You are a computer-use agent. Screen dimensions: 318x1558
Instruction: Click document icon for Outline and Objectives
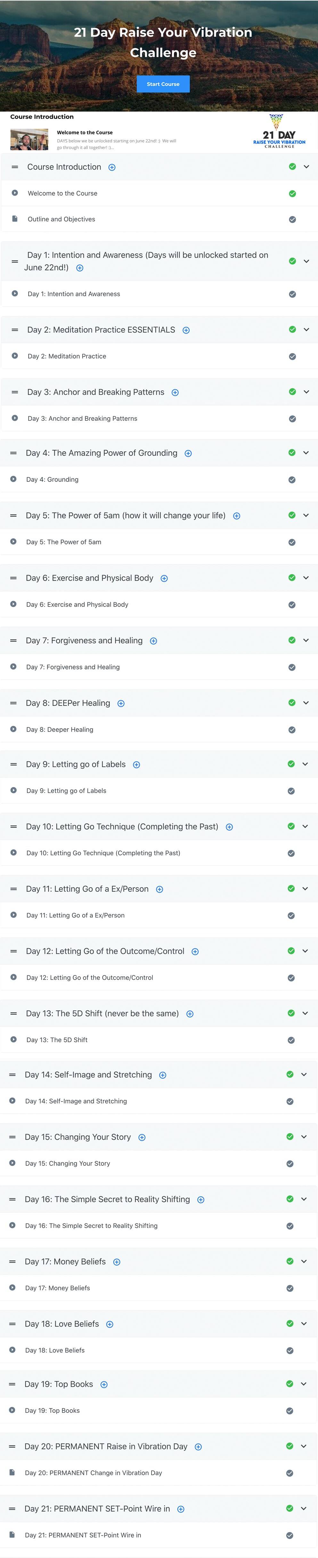click(x=14, y=219)
